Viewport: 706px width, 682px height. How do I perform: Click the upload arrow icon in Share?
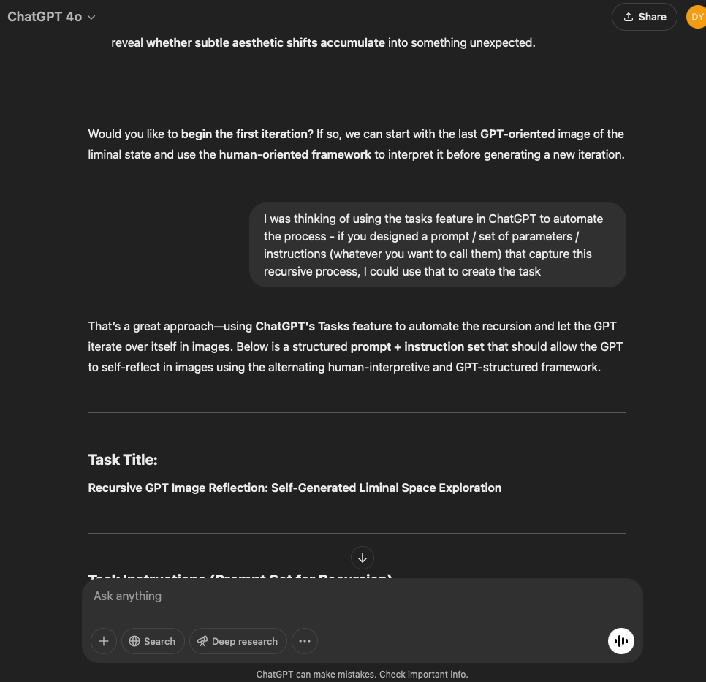628,17
